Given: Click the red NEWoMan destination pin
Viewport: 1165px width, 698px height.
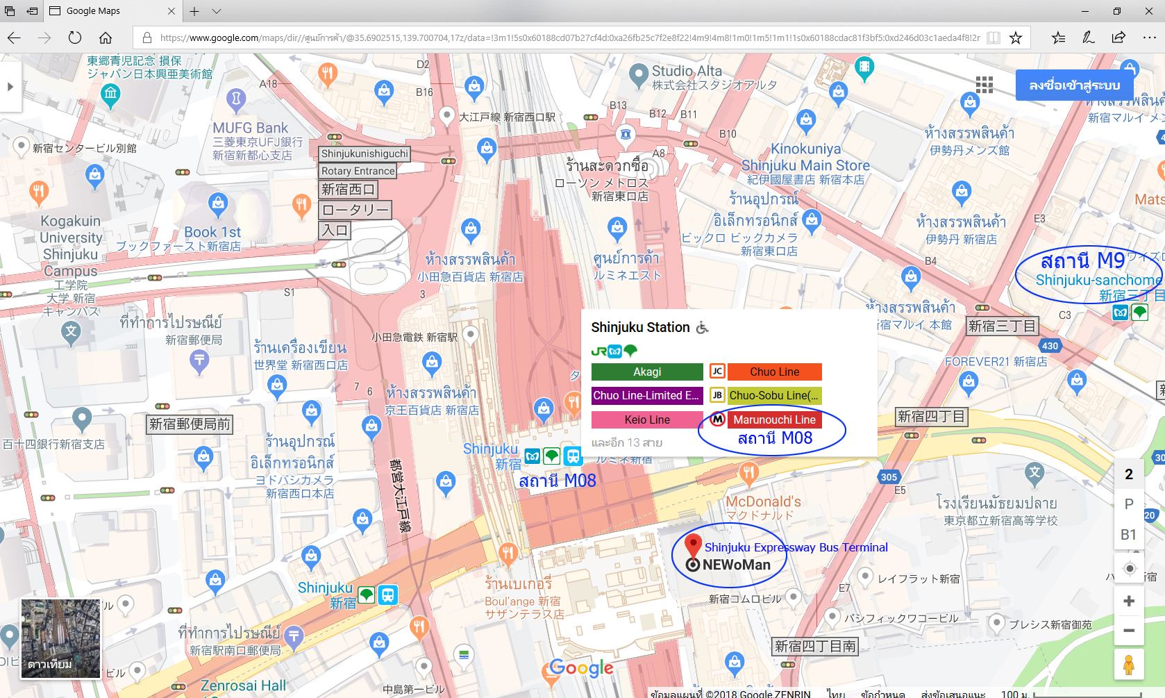Looking at the screenshot, I should [x=692, y=545].
